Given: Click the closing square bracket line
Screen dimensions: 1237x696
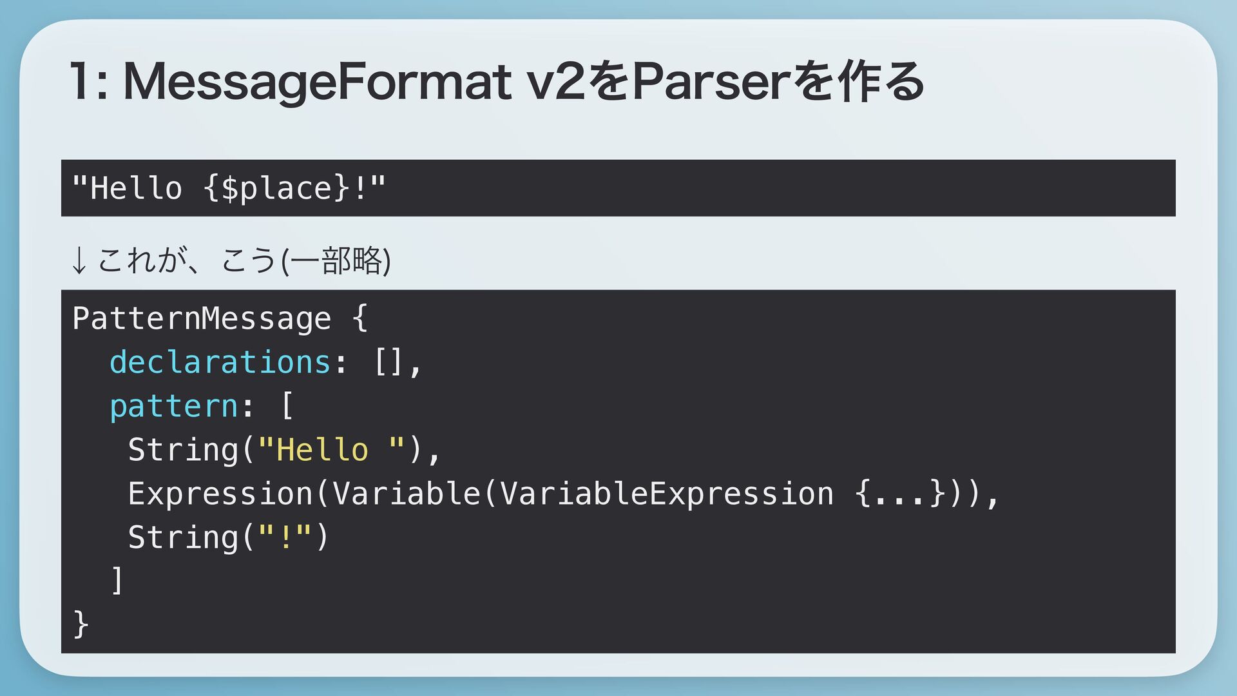Looking at the screenshot, I should click(117, 581).
